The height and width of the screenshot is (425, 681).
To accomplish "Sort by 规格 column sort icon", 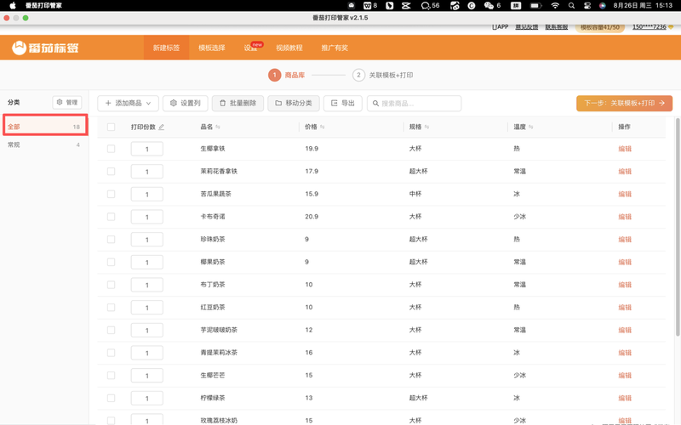I will 427,127.
